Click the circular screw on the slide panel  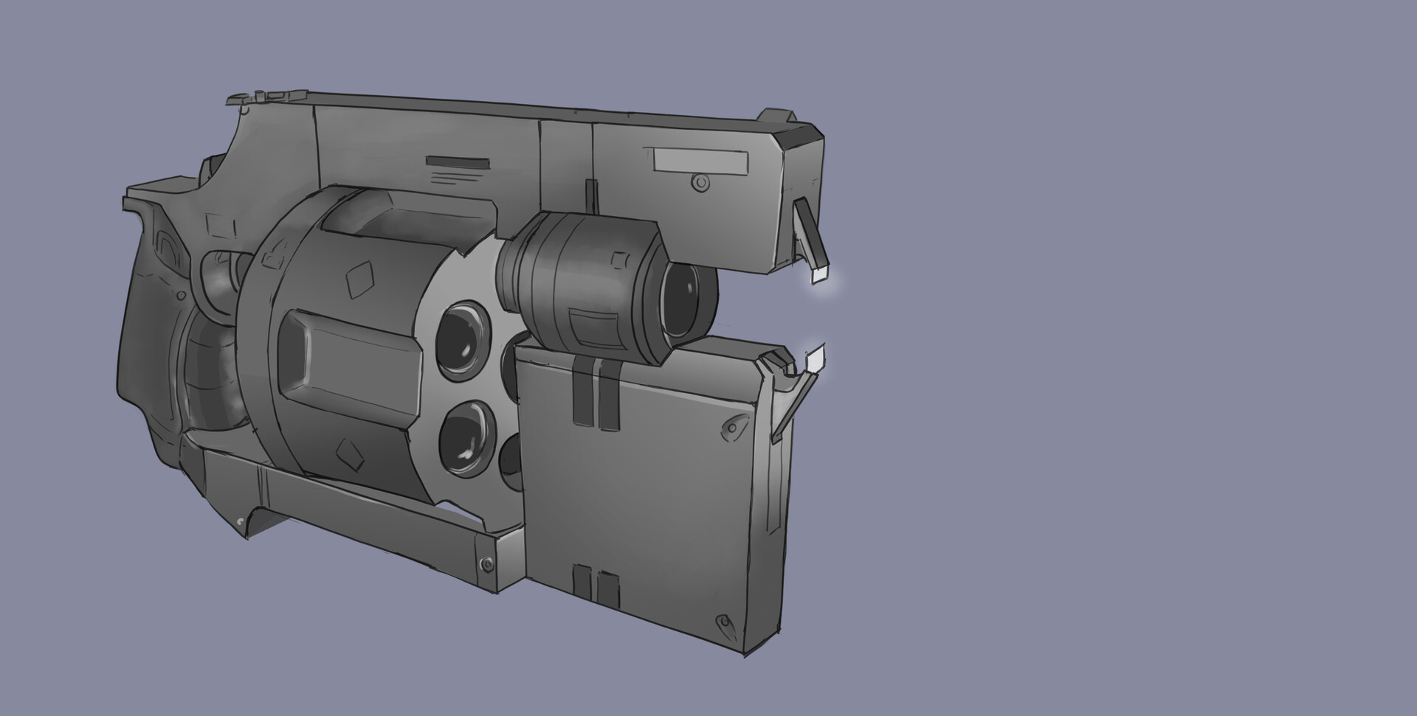(700, 182)
